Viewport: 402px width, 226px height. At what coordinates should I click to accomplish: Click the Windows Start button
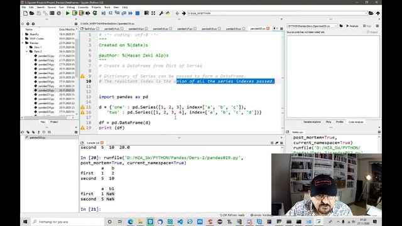coord(25,222)
